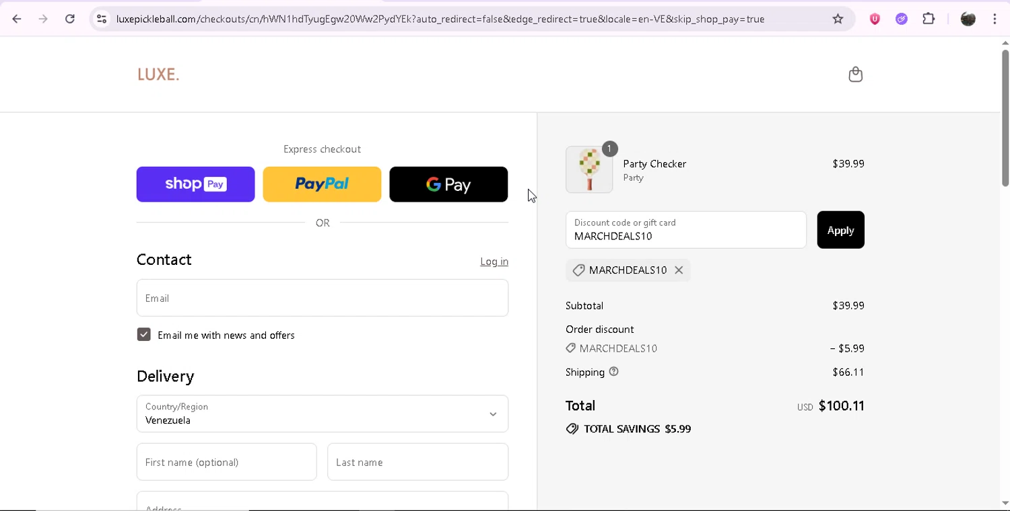Click the LUXE. store logo
The width and height of the screenshot is (1010, 511).
(158, 74)
